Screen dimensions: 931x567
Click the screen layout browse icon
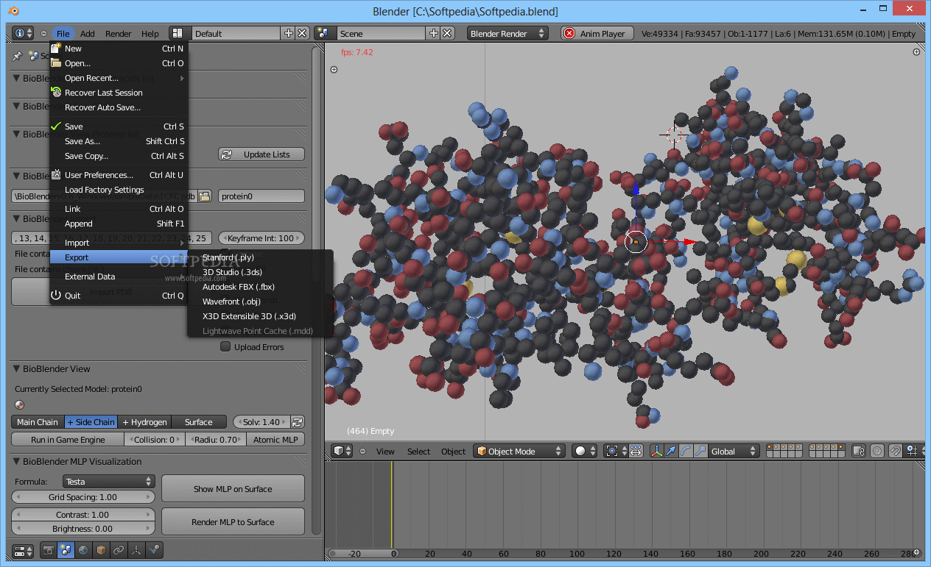[180, 33]
